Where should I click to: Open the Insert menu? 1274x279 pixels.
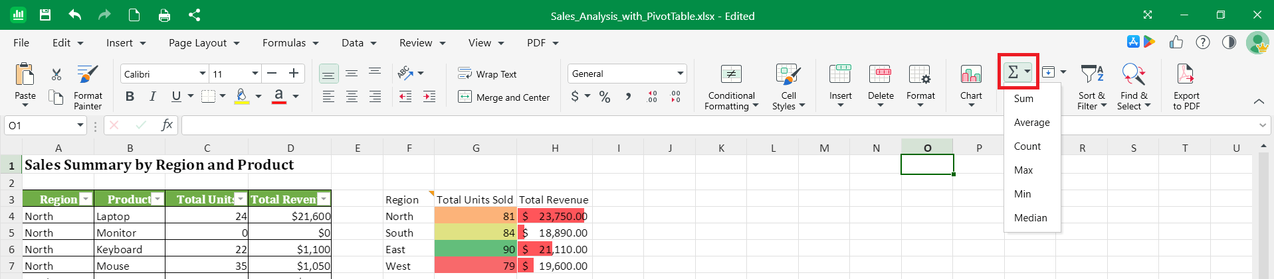[x=126, y=42]
